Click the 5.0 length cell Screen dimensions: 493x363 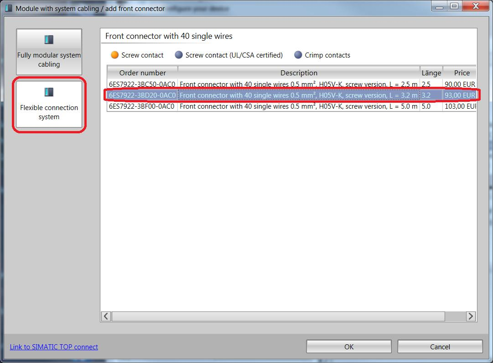(431, 106)
